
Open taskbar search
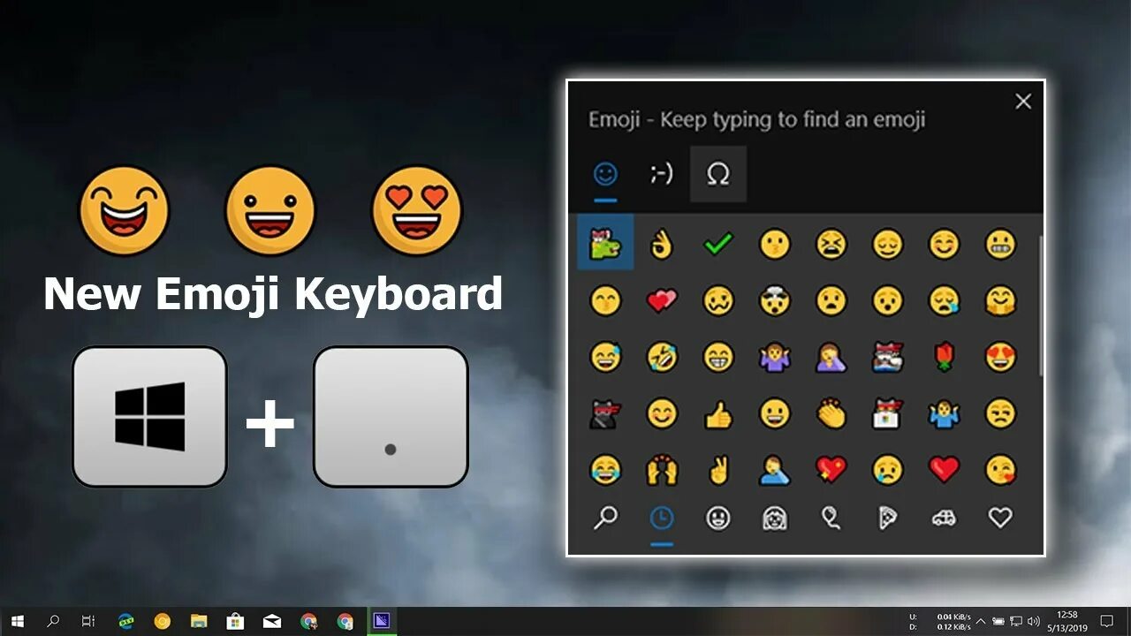pos(53,621)
